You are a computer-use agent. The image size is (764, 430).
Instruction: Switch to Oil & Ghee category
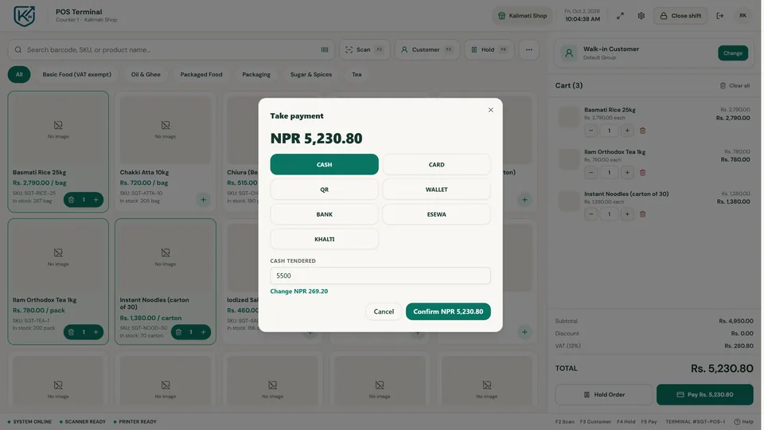pyautogui.click(x=145, y=75)
